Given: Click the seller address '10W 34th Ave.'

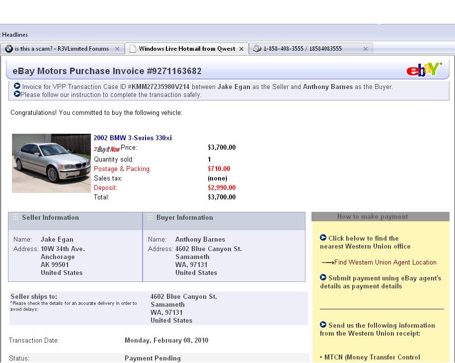Looking at the screenshot, I should 63,249.
